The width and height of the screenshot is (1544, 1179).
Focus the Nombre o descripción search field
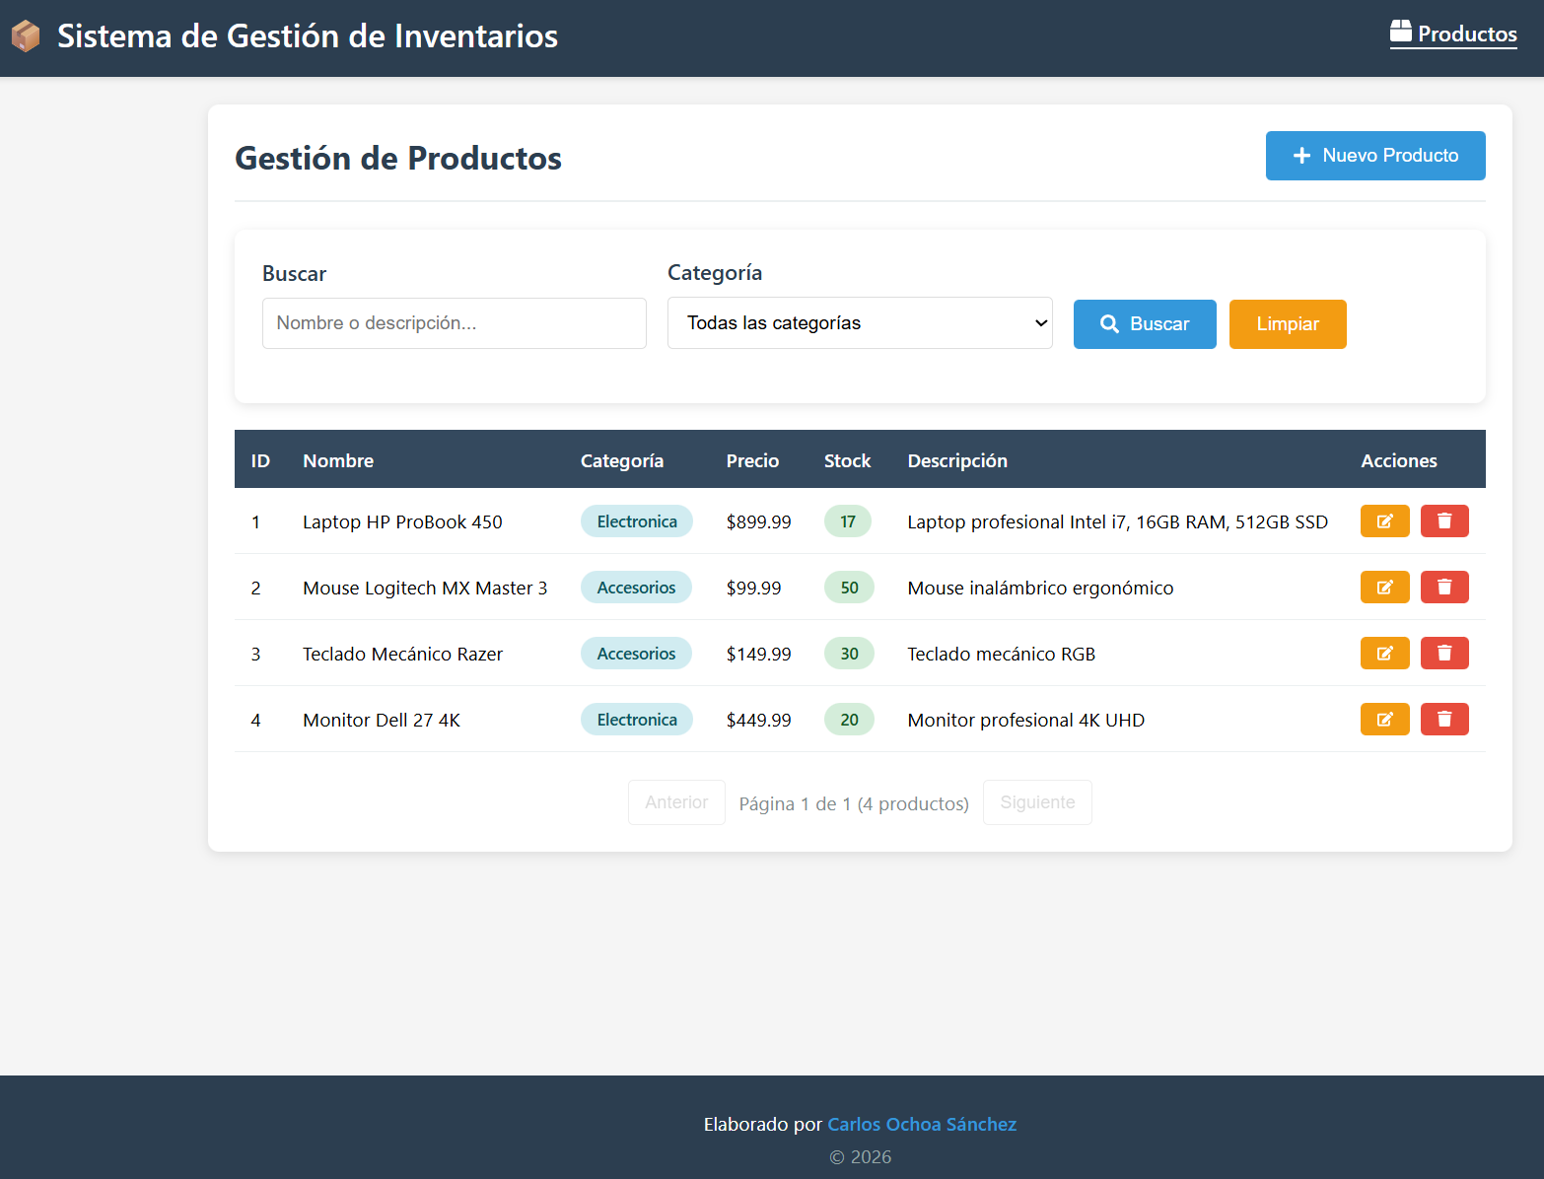pos(454,323)
